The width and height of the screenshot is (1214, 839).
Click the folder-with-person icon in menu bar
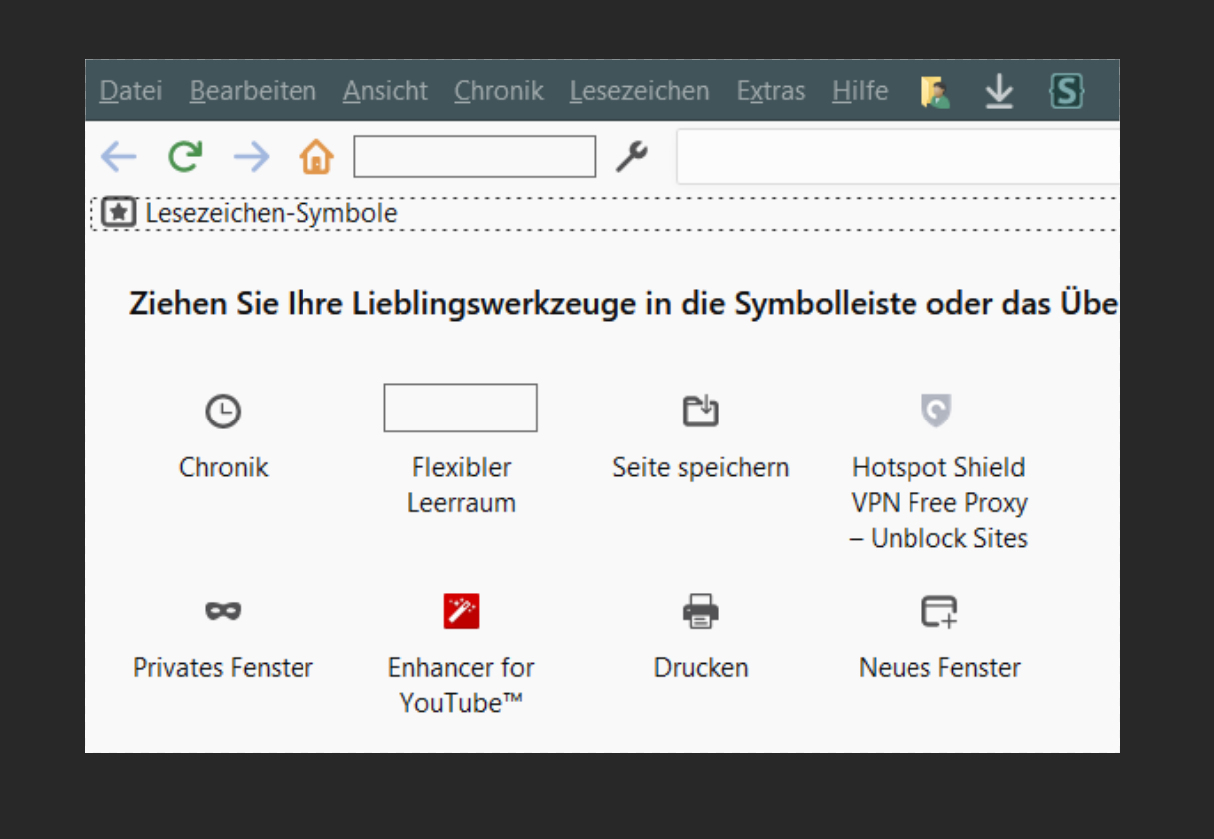coord(935,92)
